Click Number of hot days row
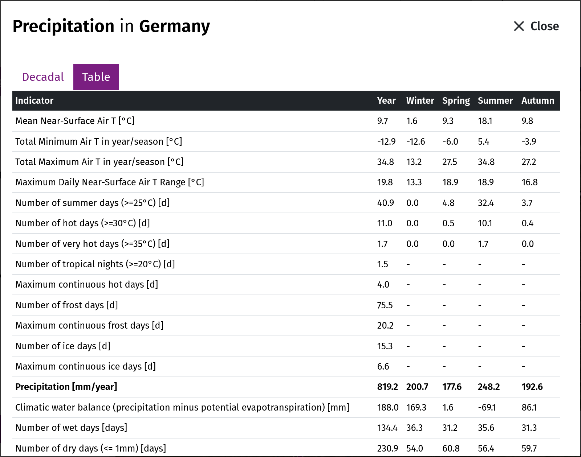Image resolution: width=581 pixels, height=457 pixels. 286,223
